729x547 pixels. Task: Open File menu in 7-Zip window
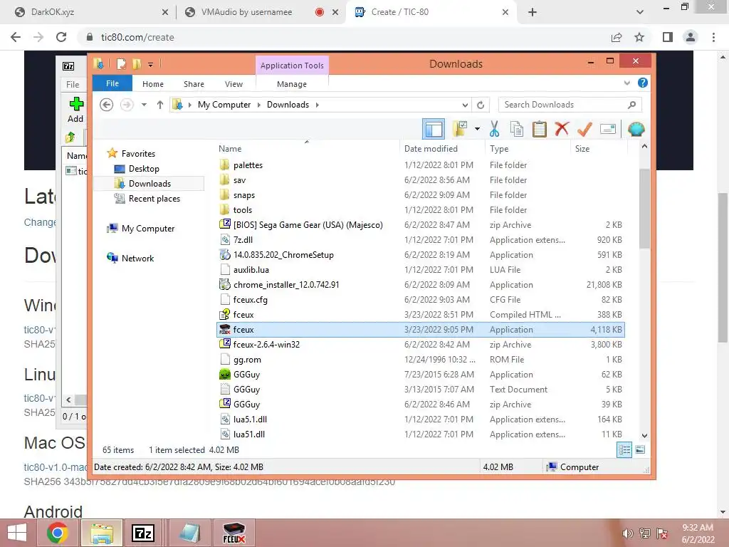click(x=73, y=84)
